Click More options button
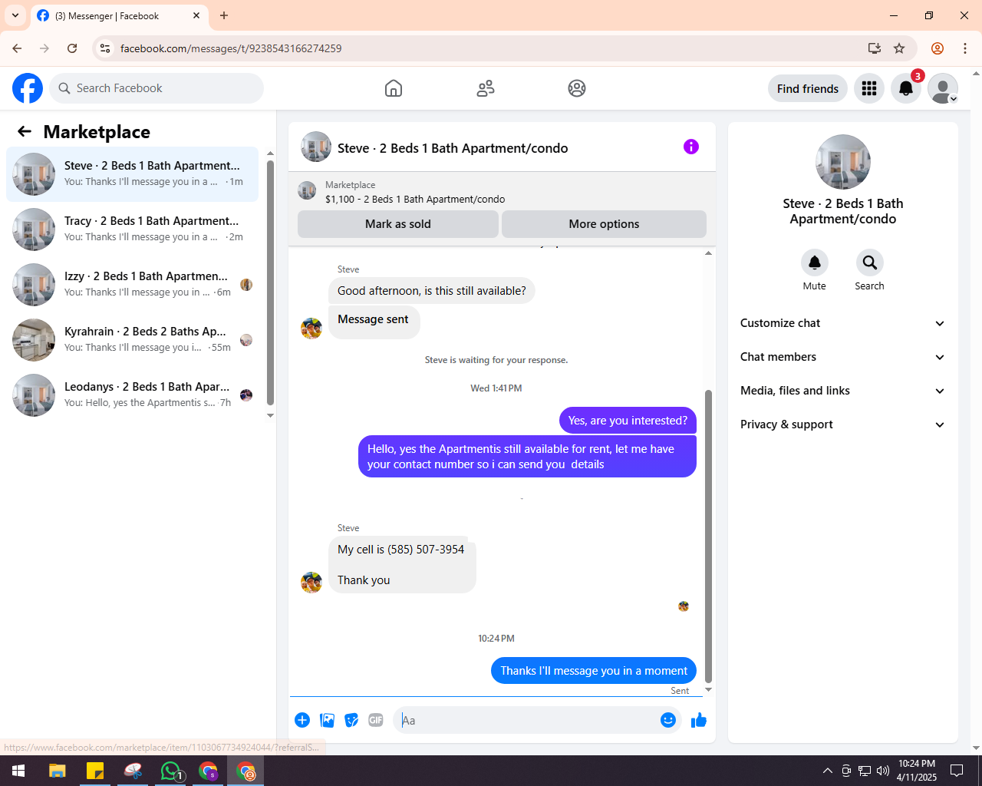Image resolution: width=982 pixels, height=786 pixels. (x=604, y=224)
